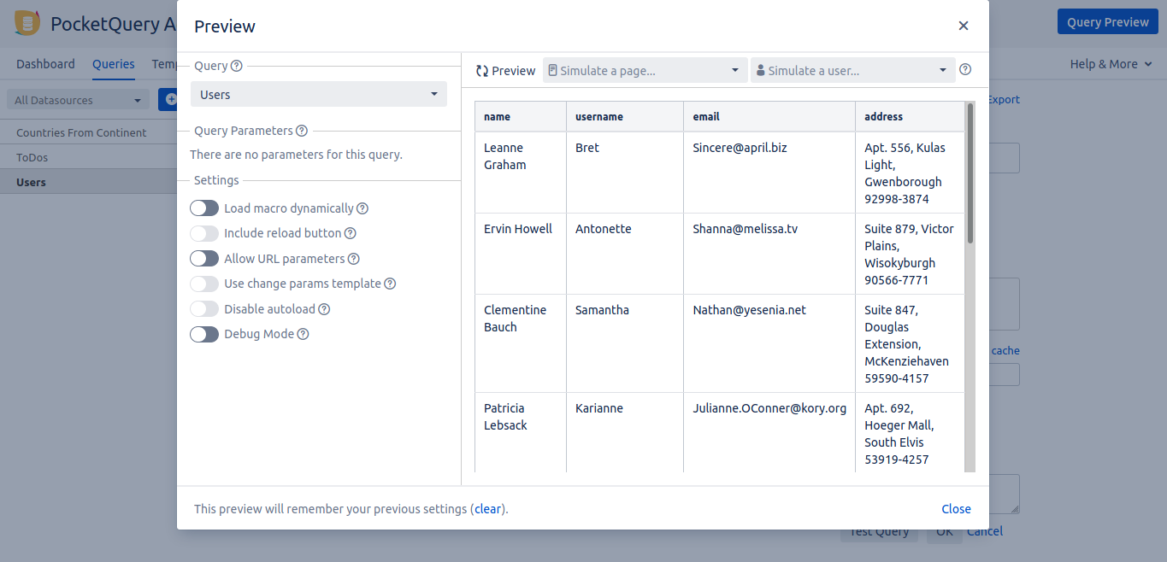Sort by the email column header
The image size is (1167, 562).
[x=705, y=116]
